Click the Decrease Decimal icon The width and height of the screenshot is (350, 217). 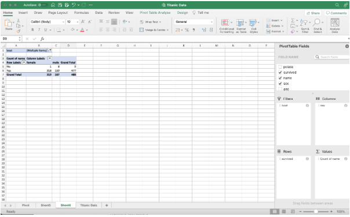tap(211, 30)
